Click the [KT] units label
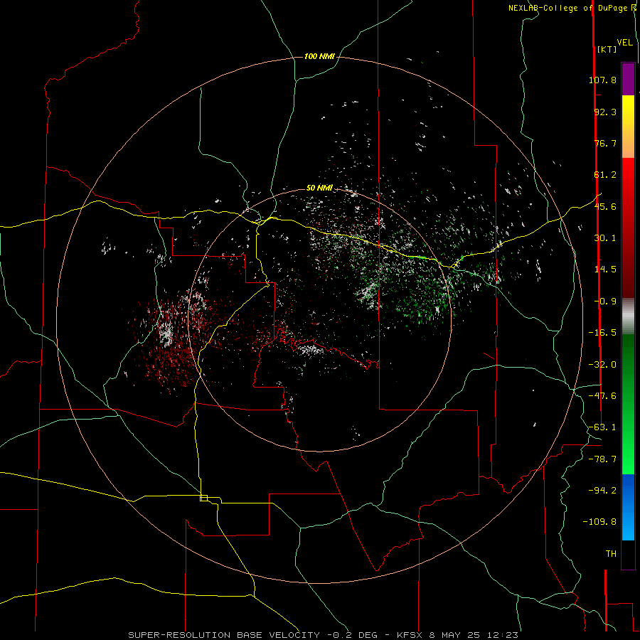The image size is (640, 640). pyautogui.click(x=607, y=49)
